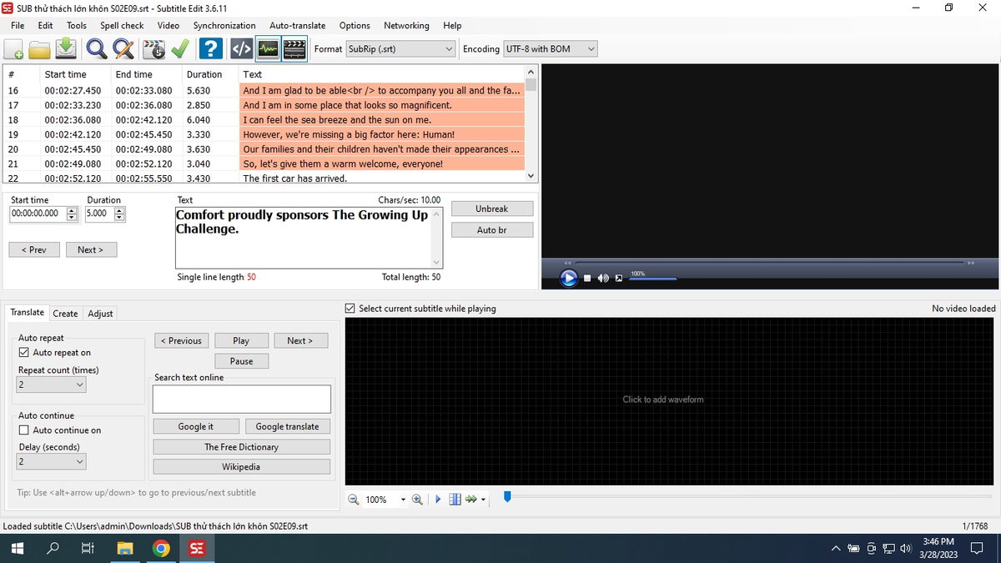Click the Search text online input box
The image size is (1001, 563).
tap(242, 399)
